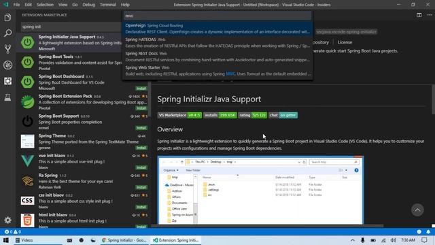This screenshot has width=435, height=245.
Task: Install Spring Boot Support extension
Action: [x=141, y=128]
